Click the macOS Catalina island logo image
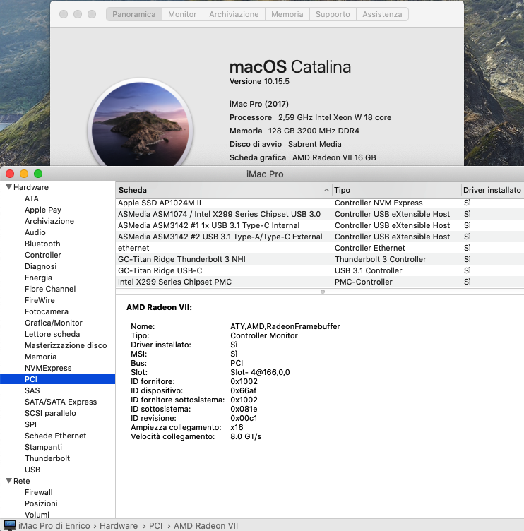Image resolution: width=524 pixels, height=531 pixels. (141, 124)
